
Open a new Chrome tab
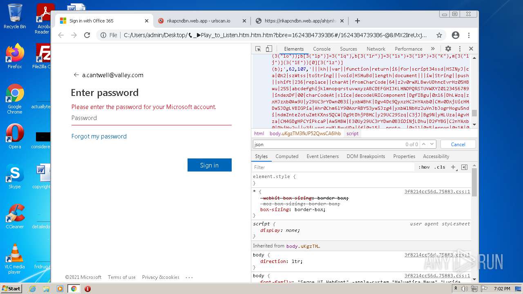coord(358,21)
